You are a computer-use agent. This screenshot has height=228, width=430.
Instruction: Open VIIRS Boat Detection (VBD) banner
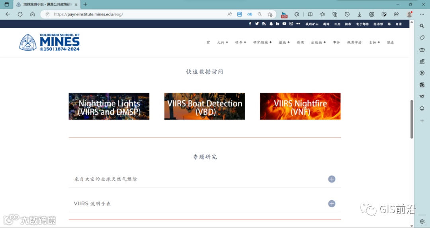(x=205, y=106)
